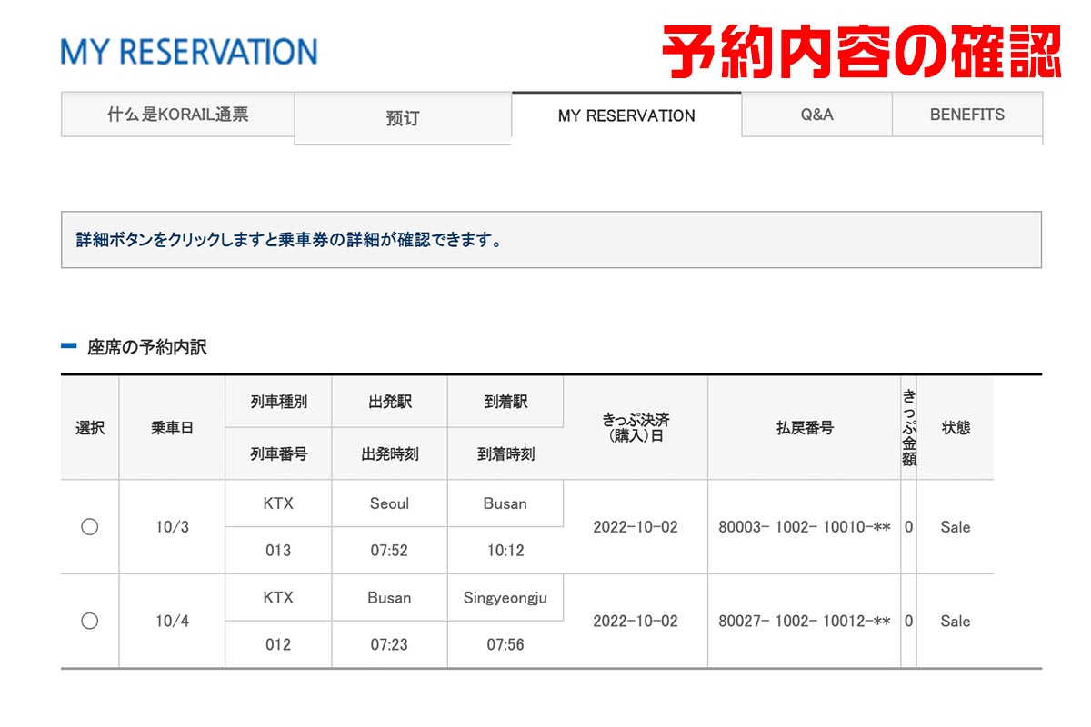Viewport: 1091px width, 727px height.
Task: Click the 出発駅 column header
Action: [389, 402]
